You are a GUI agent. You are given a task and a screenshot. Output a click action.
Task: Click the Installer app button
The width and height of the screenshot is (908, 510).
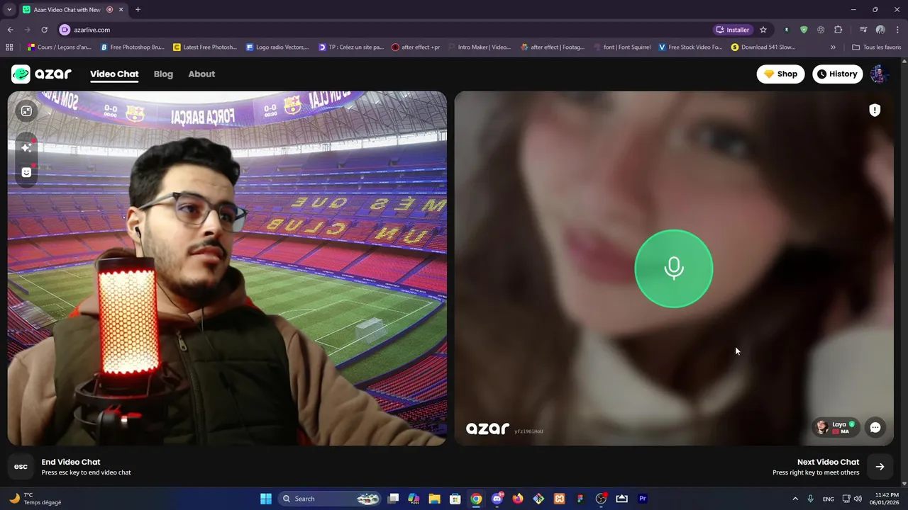(733, 30)
